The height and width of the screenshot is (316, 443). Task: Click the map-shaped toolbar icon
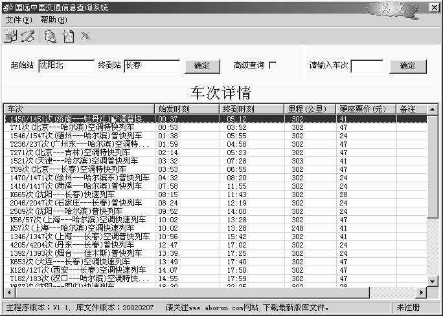51,36
